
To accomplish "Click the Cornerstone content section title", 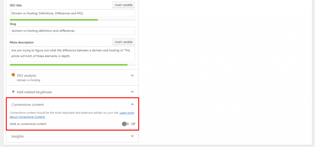I will point(27,105).
